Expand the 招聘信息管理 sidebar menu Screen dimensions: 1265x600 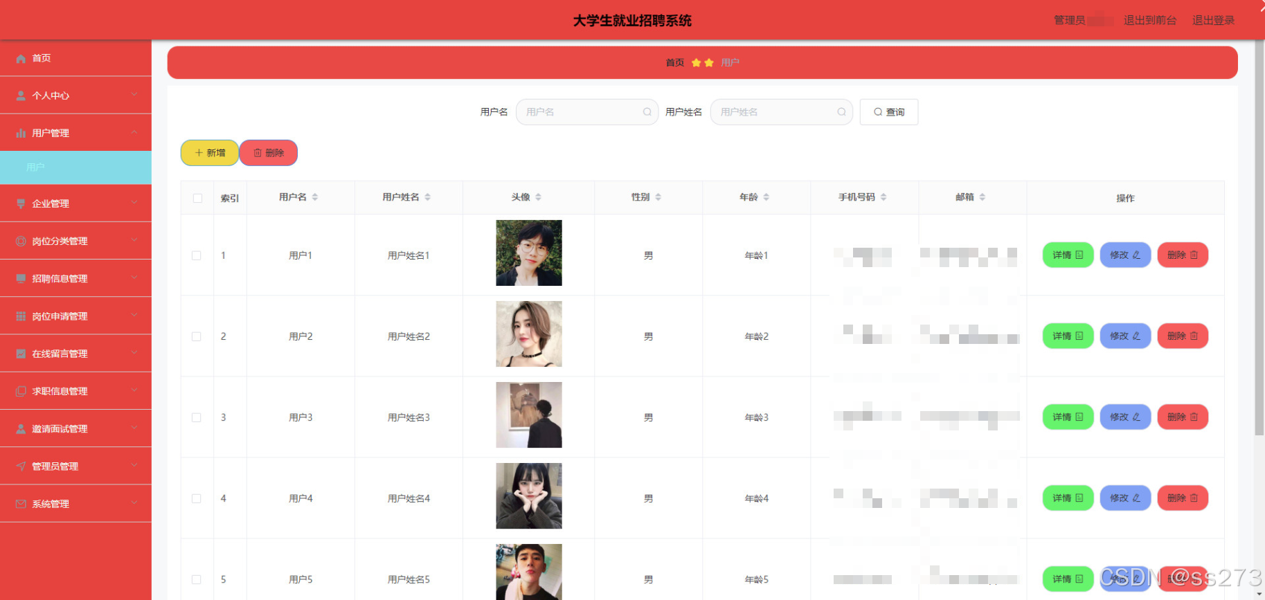(x=75, y=278)
